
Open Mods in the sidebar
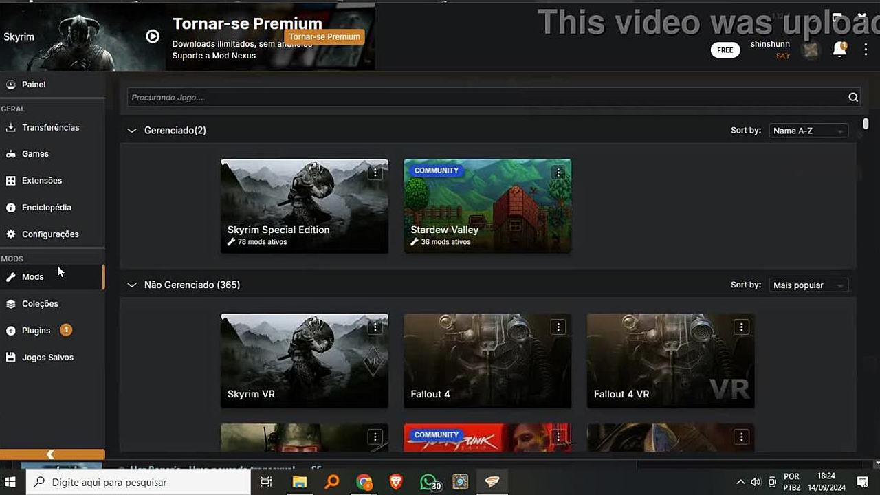click(x=52, y=277)
